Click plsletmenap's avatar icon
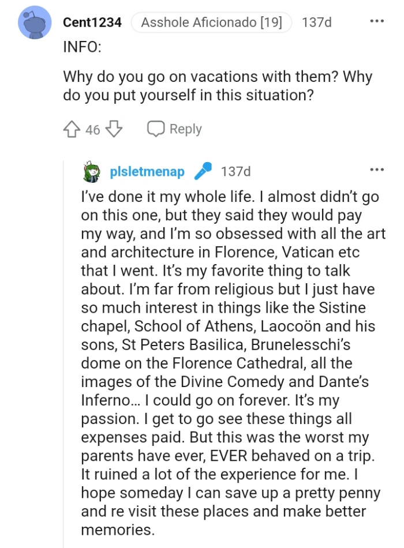 point(90,171)
